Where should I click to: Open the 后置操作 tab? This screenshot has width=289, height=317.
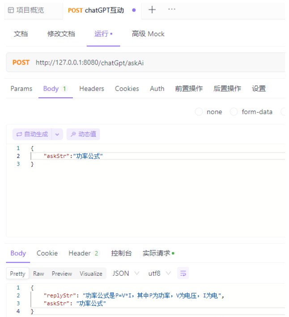click(x=227, y=88)
